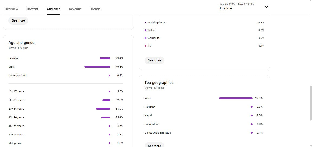Click the Male 70.5% bar
The width and height of the screenshot is (312, 147).
(x=97, y=67)
